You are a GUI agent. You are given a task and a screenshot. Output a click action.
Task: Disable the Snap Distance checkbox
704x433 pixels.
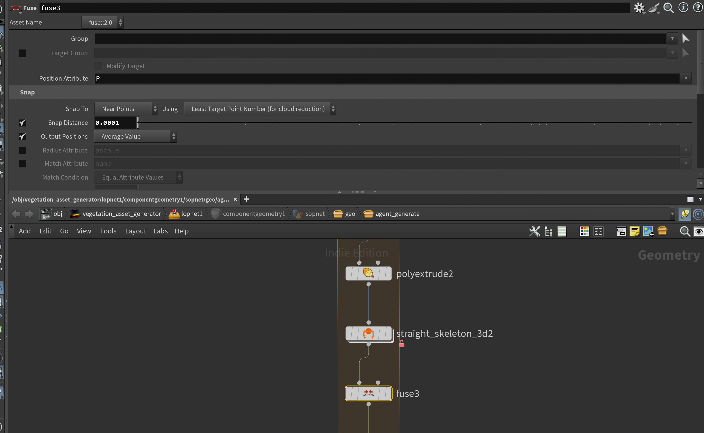coord(22,123)
